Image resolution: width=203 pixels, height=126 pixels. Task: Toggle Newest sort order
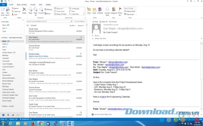[81, 25]
